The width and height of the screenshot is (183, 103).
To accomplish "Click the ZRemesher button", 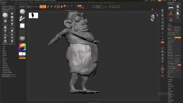I will 171,56.
